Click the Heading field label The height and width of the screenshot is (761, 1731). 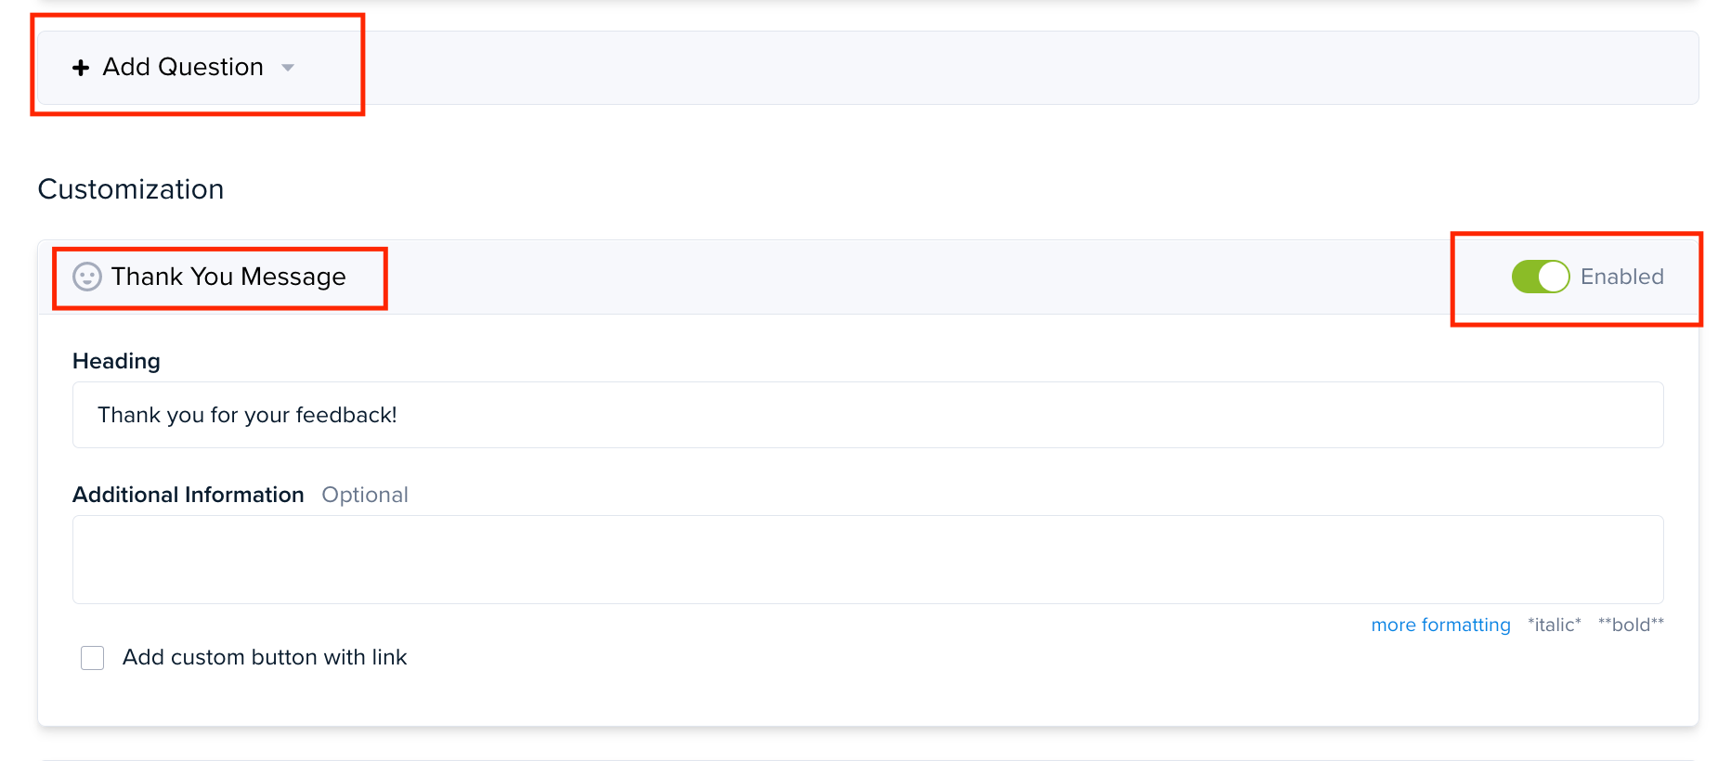(116, 361)
